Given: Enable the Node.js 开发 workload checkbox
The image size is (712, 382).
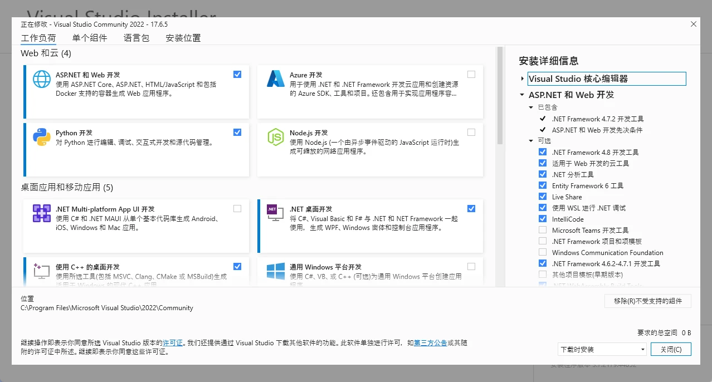Looking at the screenshot, I should coord(471,132).
